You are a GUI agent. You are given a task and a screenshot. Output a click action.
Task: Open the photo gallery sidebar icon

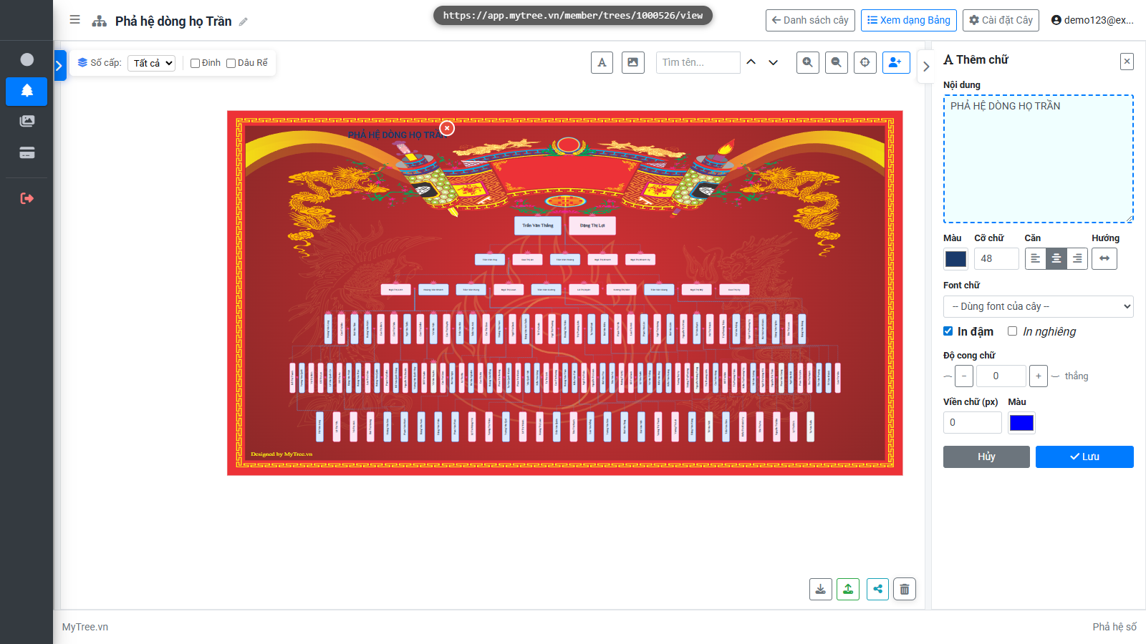coord(27,121)
